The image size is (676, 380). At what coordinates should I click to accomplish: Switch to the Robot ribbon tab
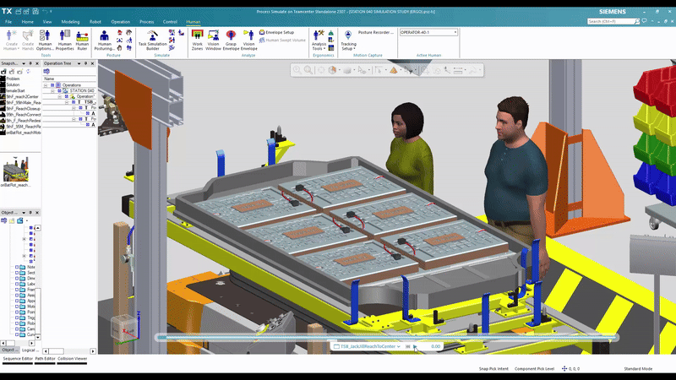[x=97, y=21]
